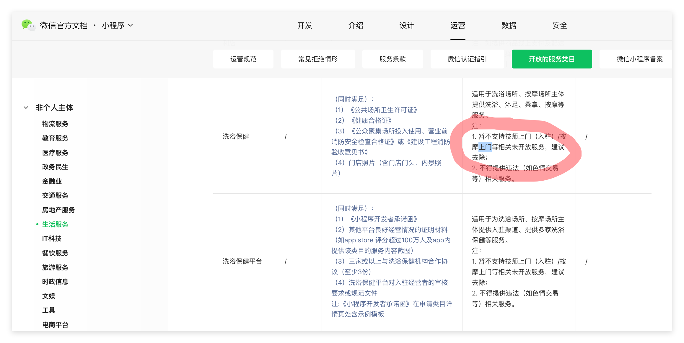Screen dimensions: 684x343
Task: Switch to the 介绍 top tab
Action: pyautogui.click(x=356, y=26)
